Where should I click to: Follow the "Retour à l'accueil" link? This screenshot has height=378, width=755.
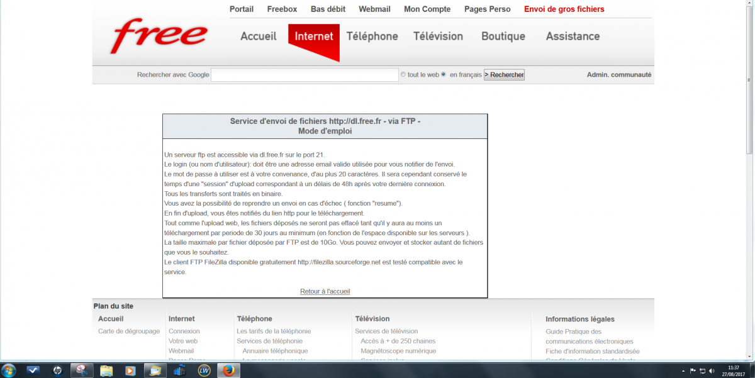click(x=325, y=291)
